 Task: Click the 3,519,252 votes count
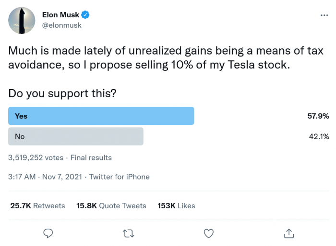click(x=36, y=157)
